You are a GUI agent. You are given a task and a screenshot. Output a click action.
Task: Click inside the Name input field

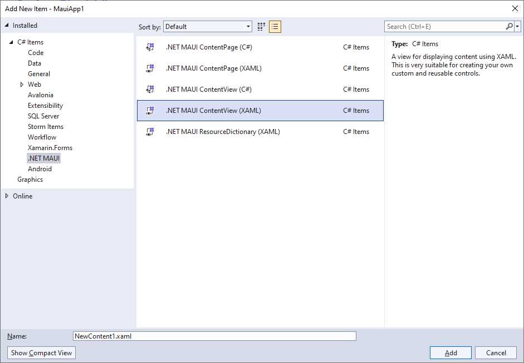[x=214, y=336]
